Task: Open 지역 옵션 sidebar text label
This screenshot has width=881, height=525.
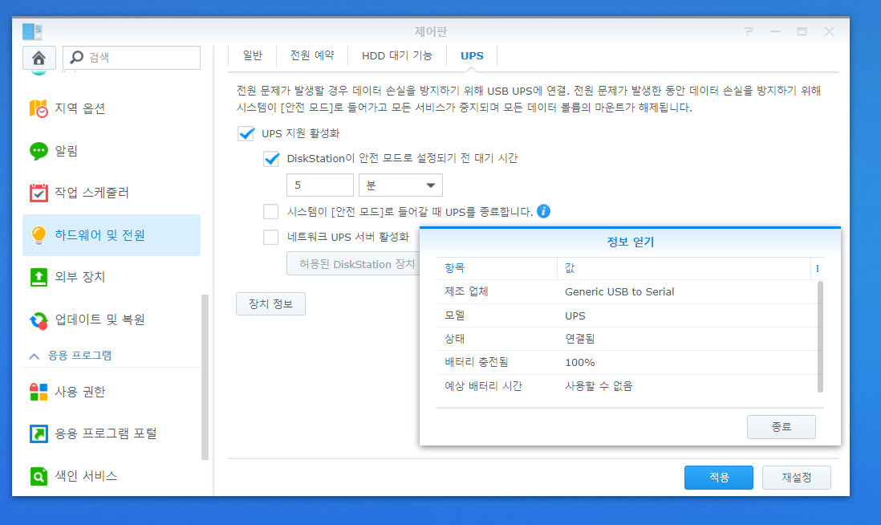Action: coord(79,108)
